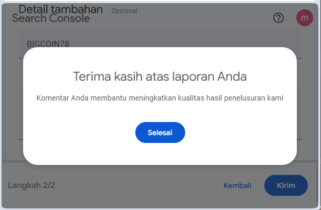Select the Search Console title
The image size is (321, 210).
pyautogui.click(x=51, y=18)
